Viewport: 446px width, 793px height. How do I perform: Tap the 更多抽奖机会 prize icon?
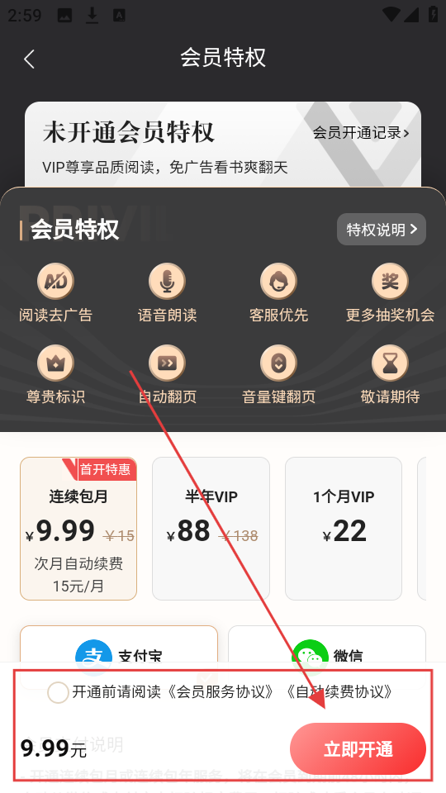390,281
